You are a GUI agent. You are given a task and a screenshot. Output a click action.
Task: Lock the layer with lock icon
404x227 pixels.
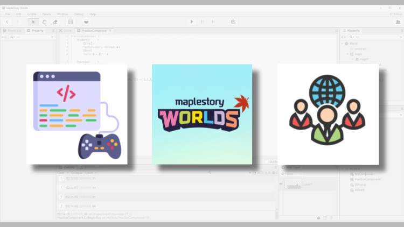click(x=318, y=218)
